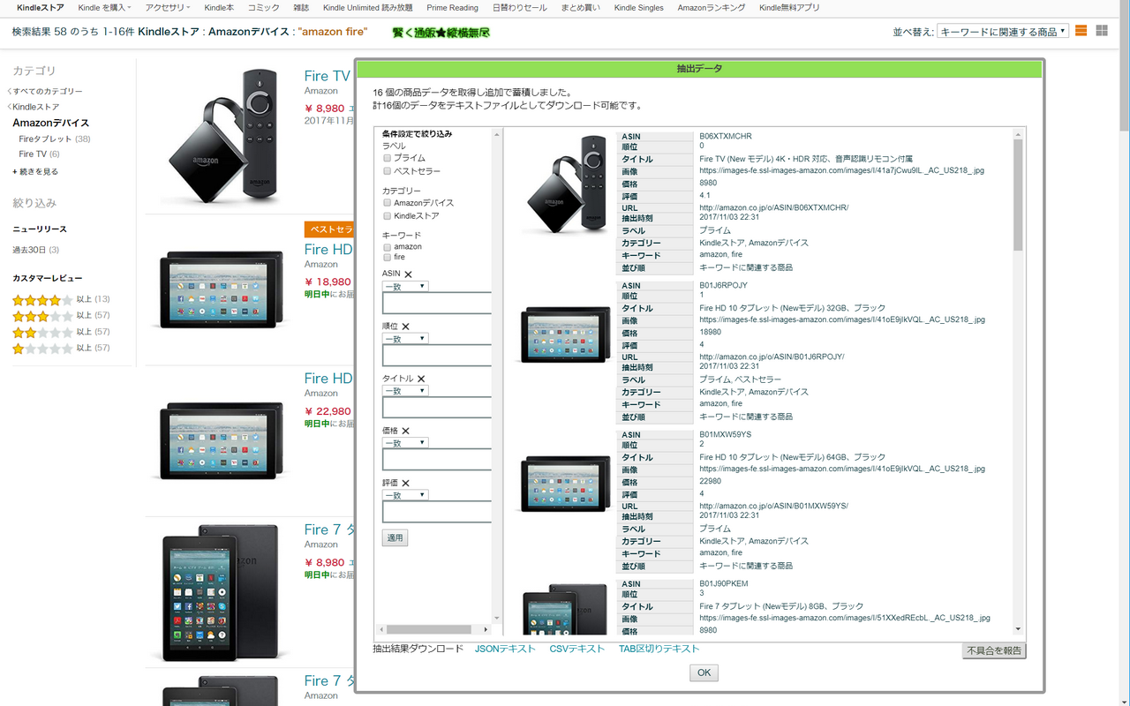Download results as CSVテキスト
Screen dimensions: 1130x706
(577, 649)
